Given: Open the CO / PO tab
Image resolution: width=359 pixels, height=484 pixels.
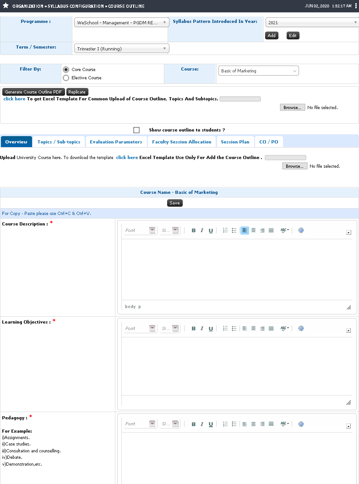Looking at the screenshot, I should 269,142.
